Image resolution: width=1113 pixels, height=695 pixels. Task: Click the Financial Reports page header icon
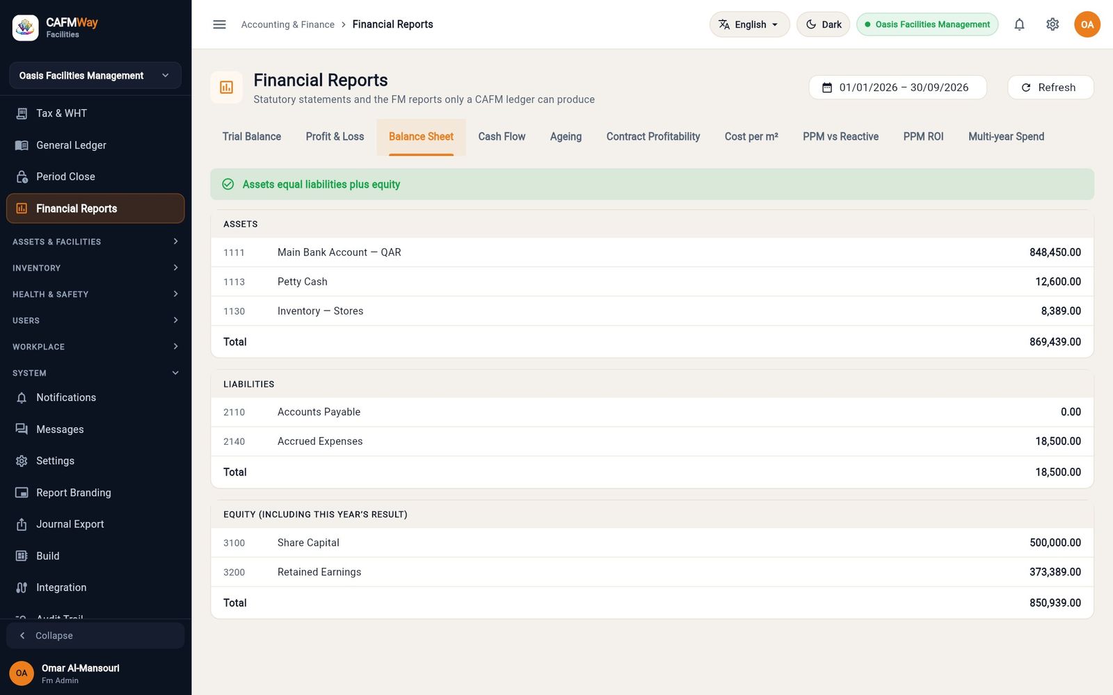tap(227, 88)
